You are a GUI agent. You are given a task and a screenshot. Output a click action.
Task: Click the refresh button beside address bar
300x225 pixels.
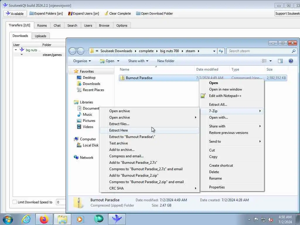click(221, 51)
